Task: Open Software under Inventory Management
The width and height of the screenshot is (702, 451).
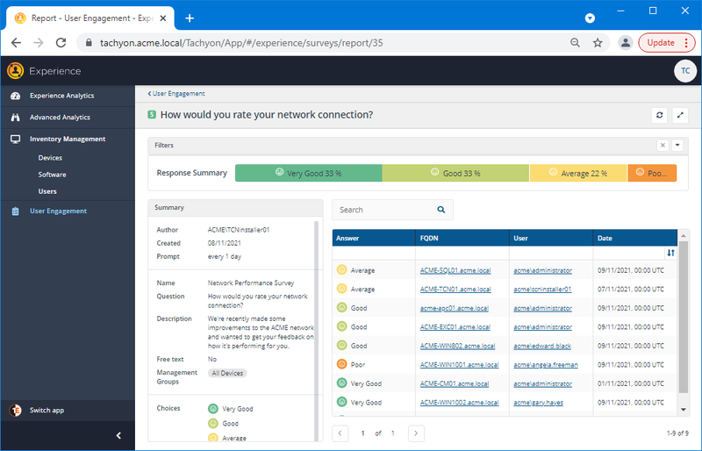Action: click(52, 175)
